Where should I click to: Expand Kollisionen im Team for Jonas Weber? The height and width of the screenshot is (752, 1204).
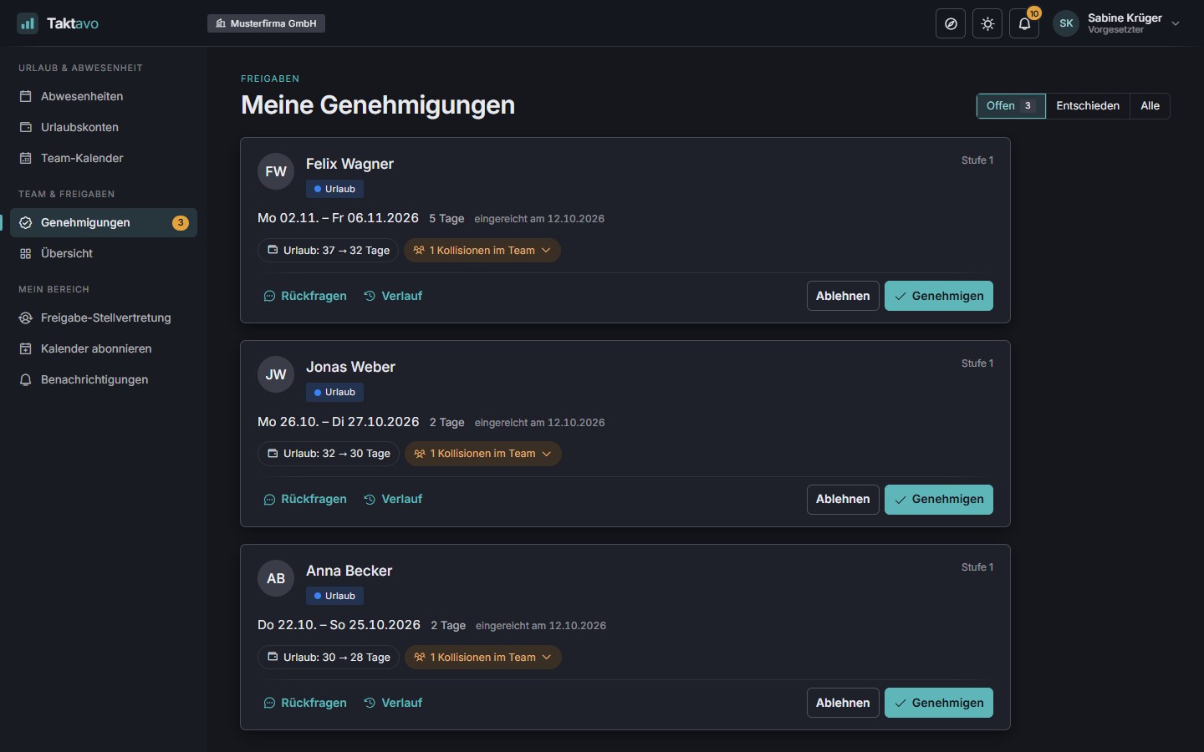[x=483, y=454]
